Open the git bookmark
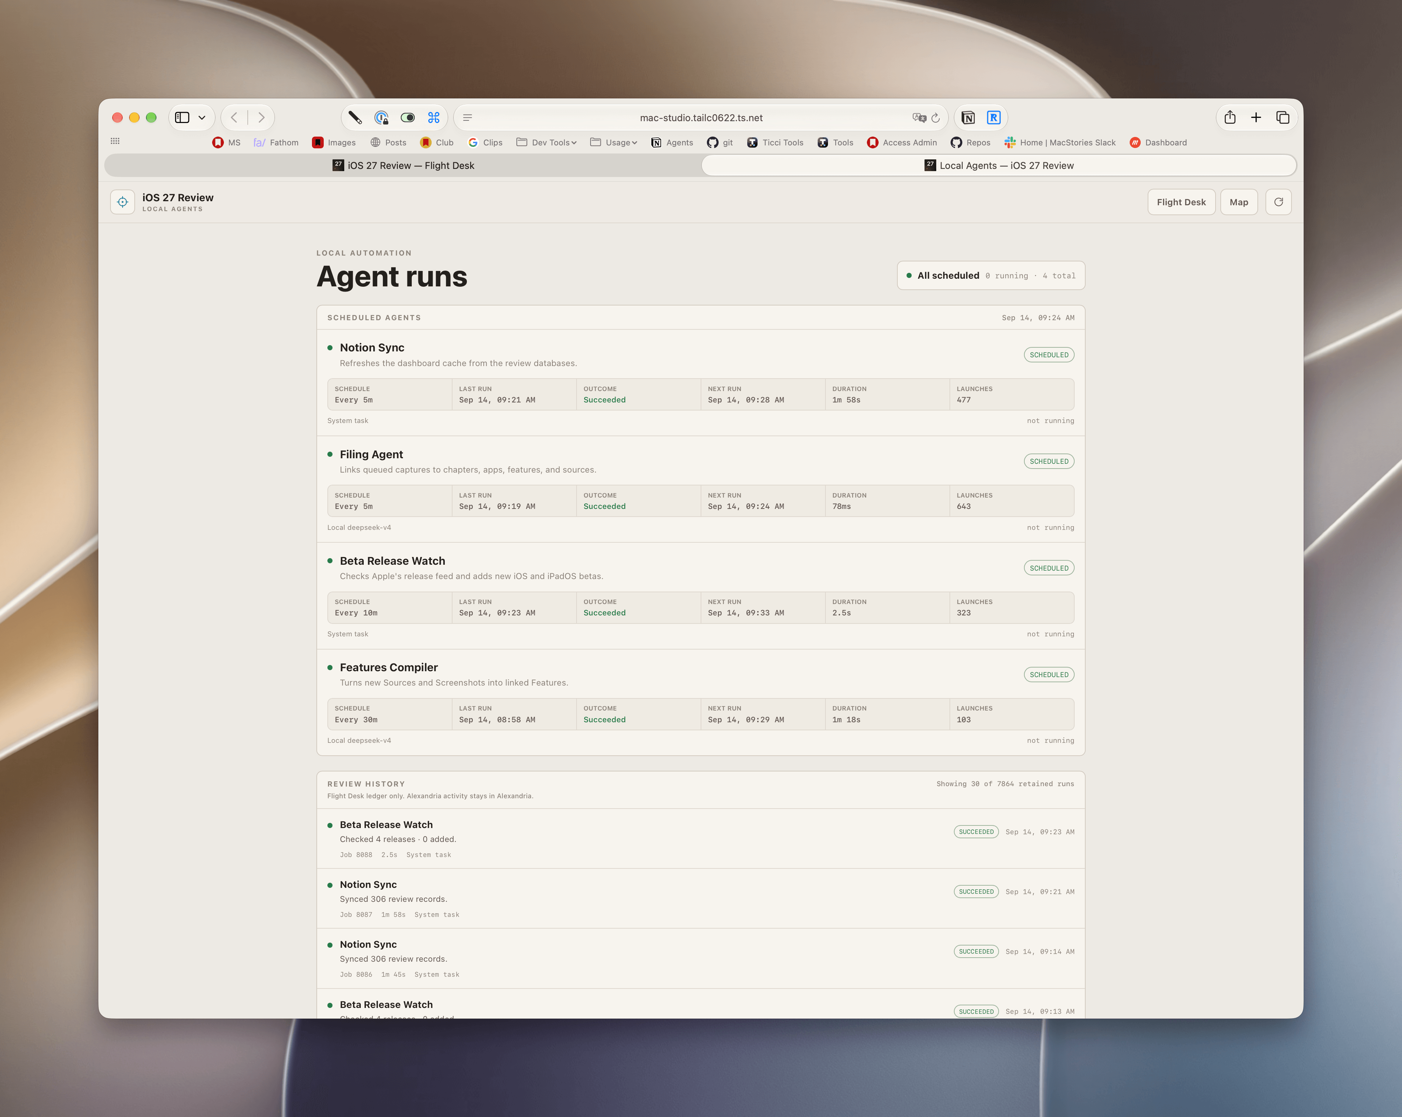 point(720,142)
